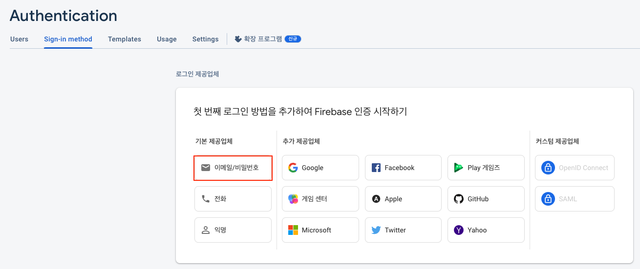640x269 pixels.
Task: Click the 신규 badge
Action: 293,39
